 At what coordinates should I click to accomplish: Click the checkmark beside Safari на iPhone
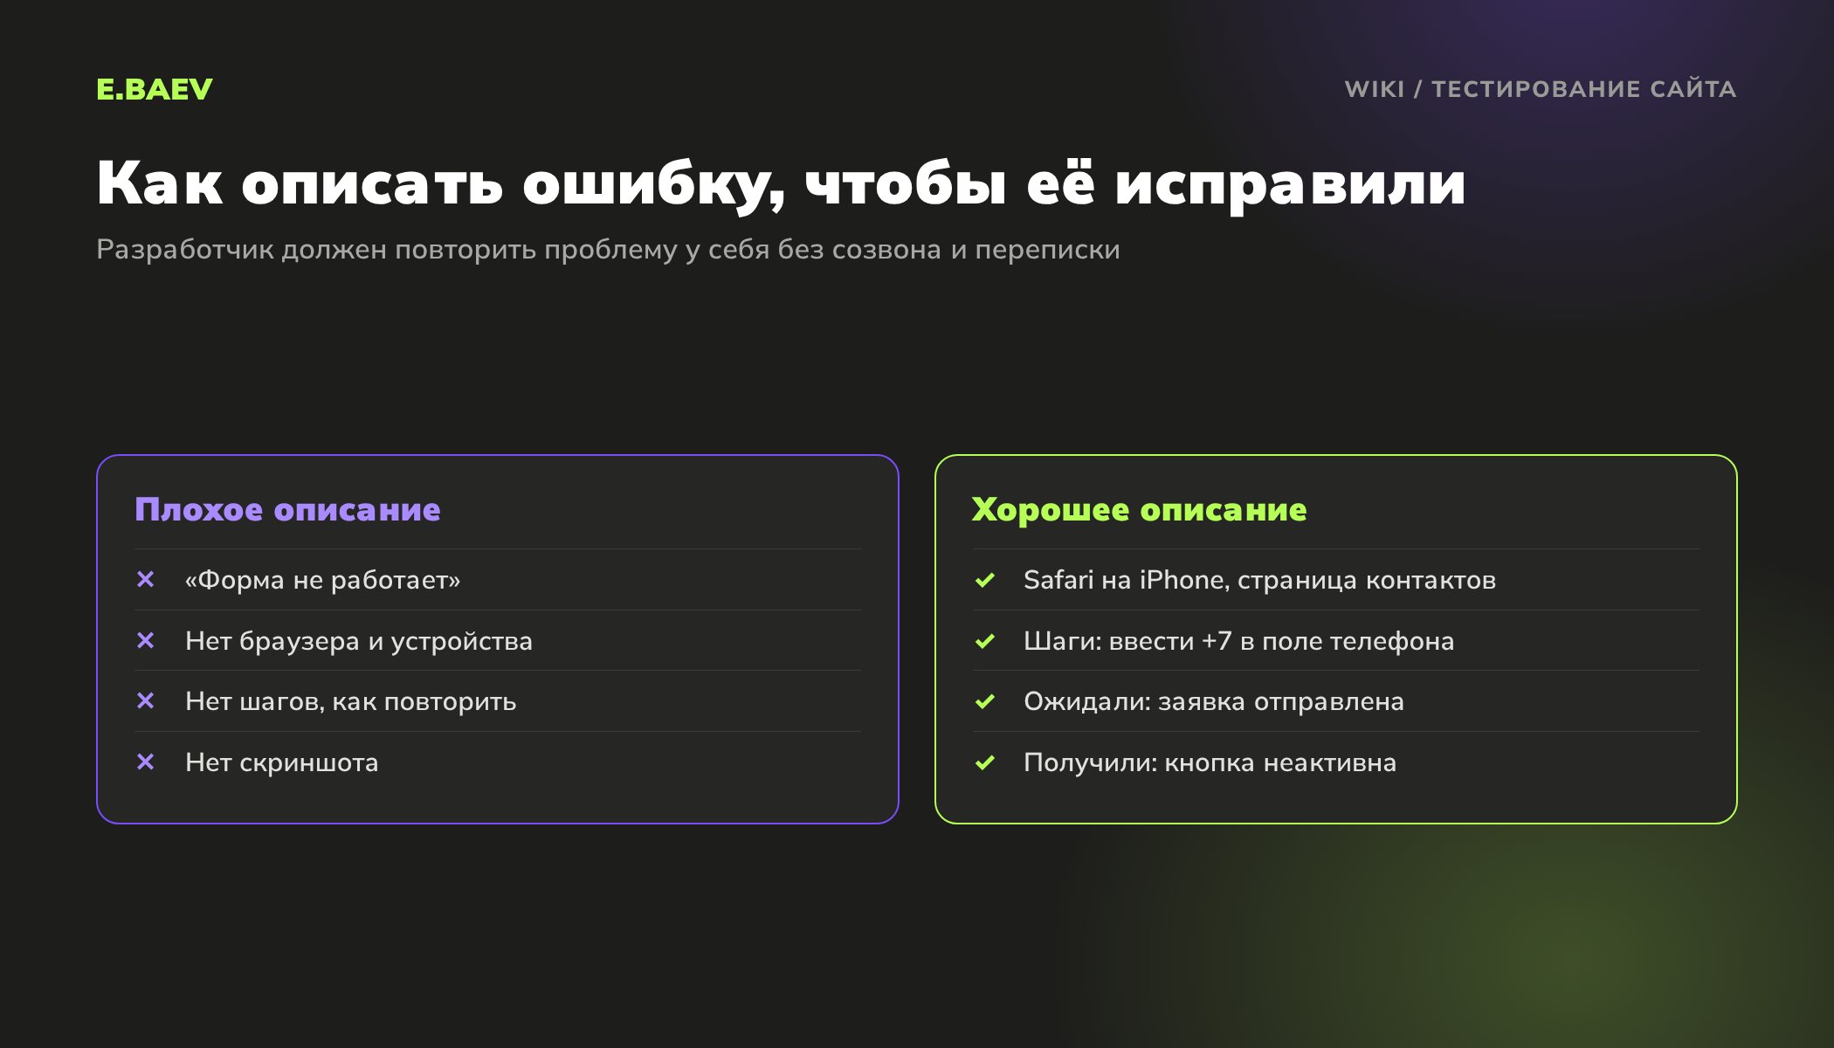985,579
